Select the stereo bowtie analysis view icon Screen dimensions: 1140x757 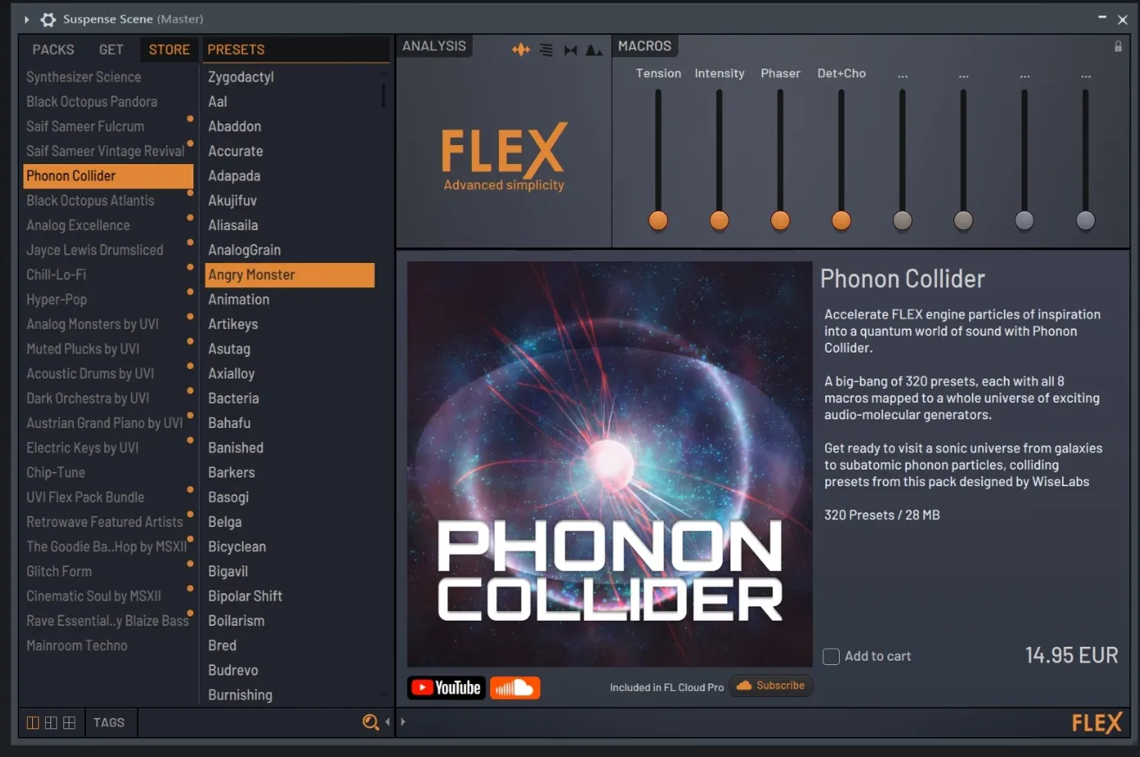coord(570,50)
